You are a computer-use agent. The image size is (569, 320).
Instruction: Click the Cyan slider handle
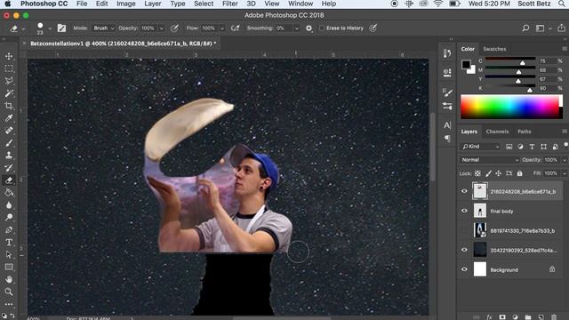(522, 63)
